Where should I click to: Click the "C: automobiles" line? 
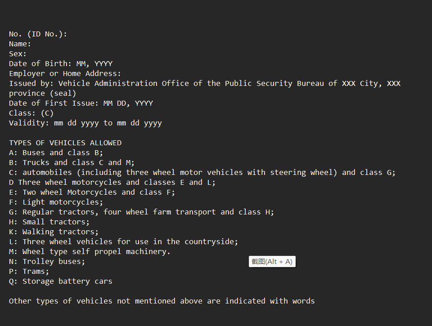tap(202, 173)
